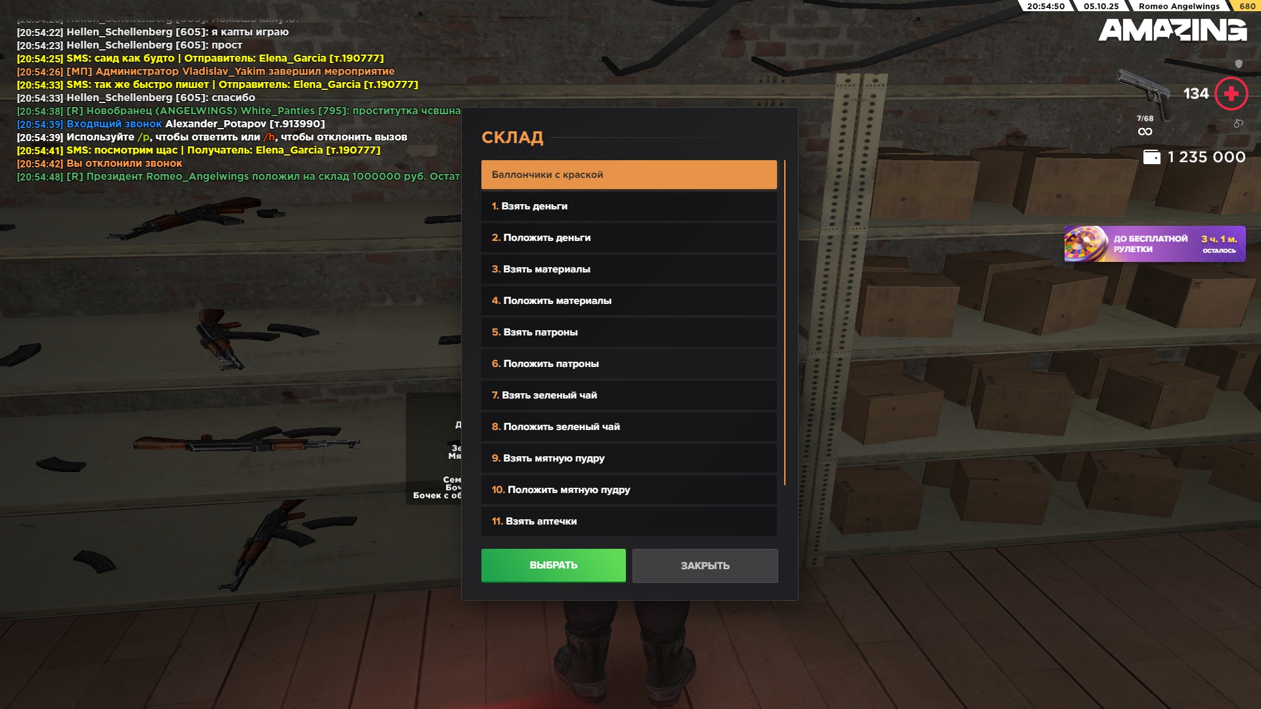Screen dimensions: 1261x709
Task: Select 7. Взять зеленый чай
Action: tap(629, 395)
